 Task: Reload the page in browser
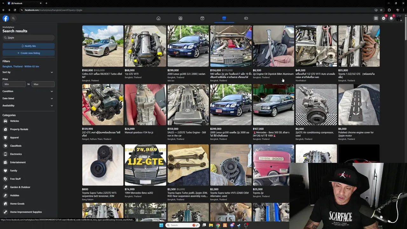[x=15, y=10]
